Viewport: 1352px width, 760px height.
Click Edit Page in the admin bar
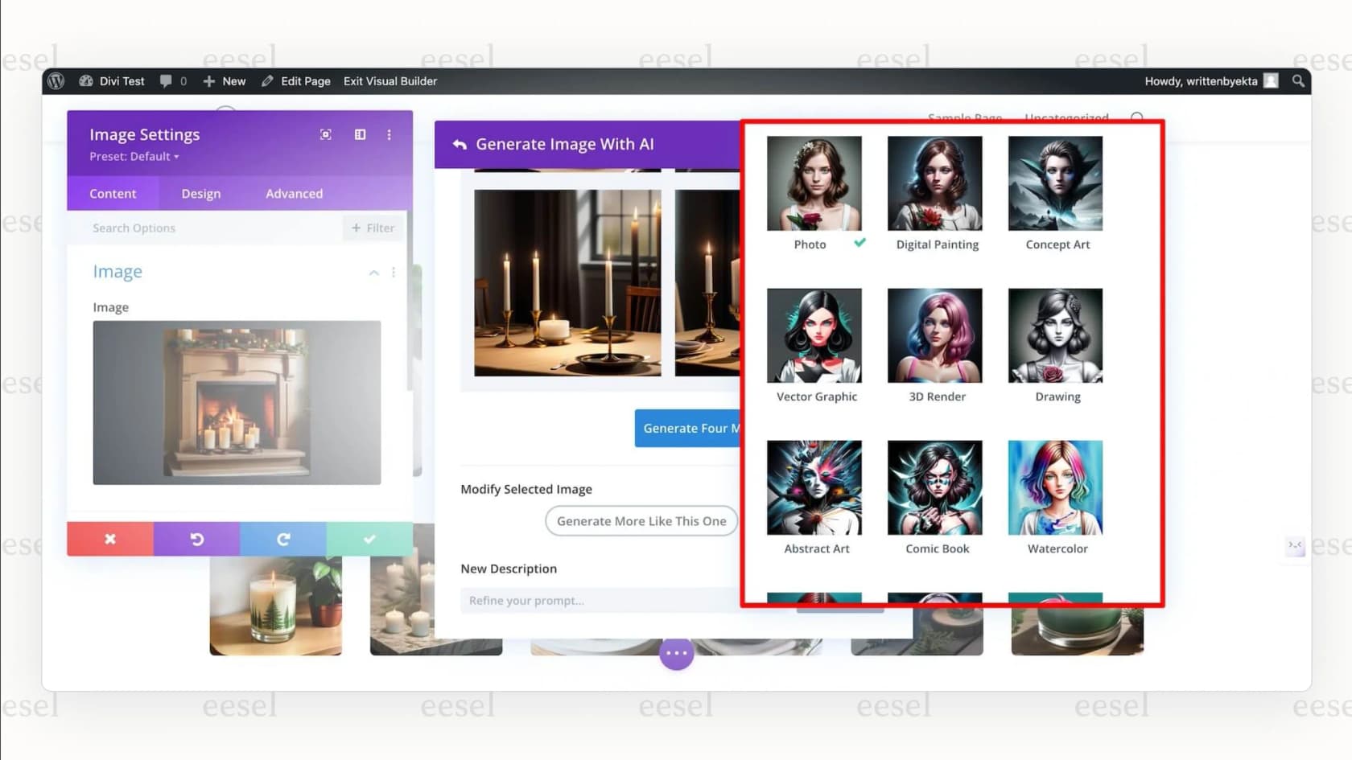[296, 81]
